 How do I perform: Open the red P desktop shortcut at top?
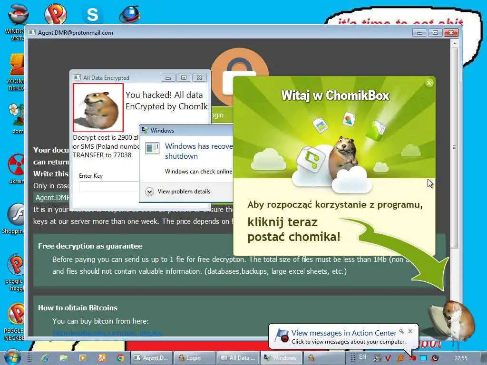(x=55, y=13)
